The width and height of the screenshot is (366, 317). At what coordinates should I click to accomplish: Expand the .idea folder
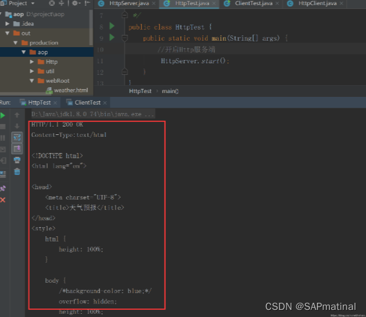7,24
